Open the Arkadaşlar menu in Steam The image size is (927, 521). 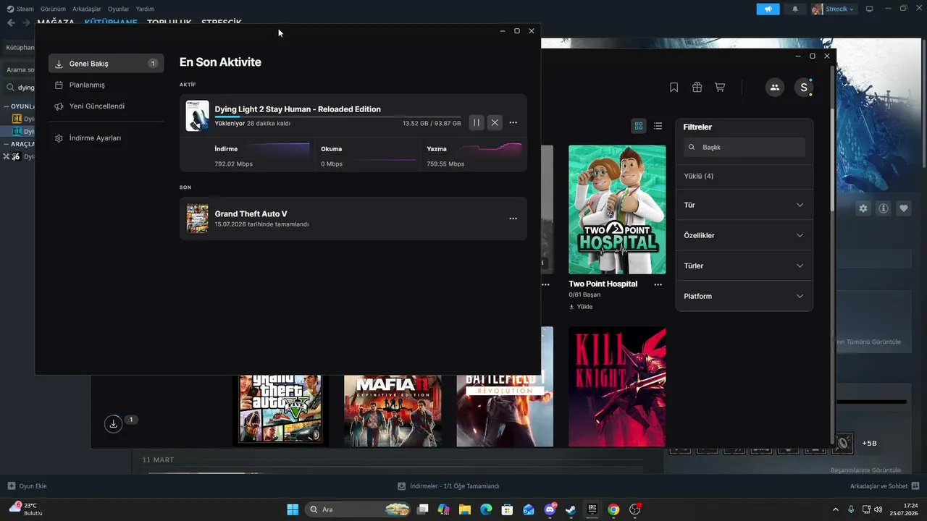click(87, 9)
